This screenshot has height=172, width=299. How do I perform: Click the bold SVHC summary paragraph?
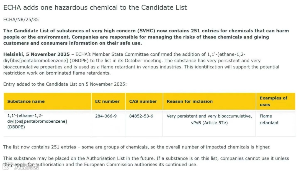[146, 37]
